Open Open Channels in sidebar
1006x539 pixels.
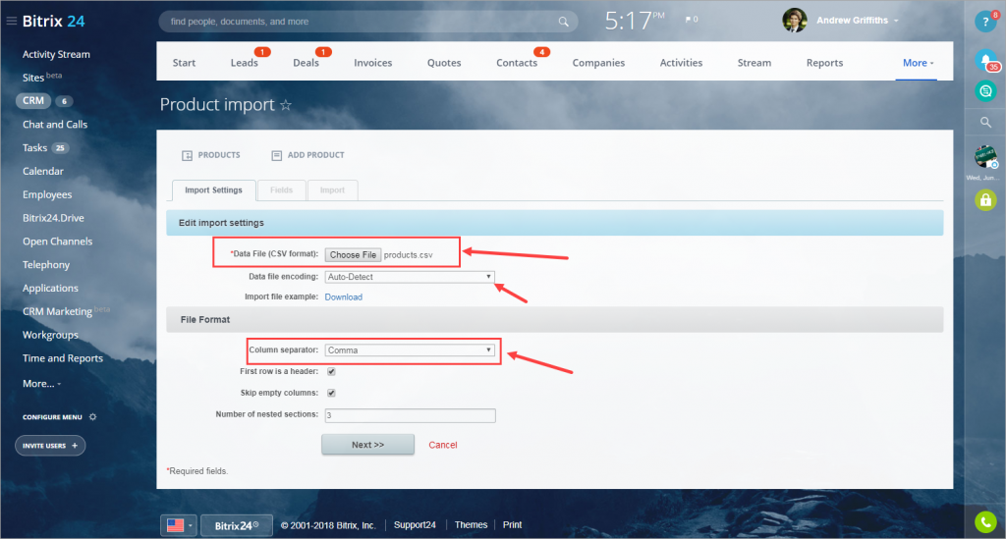[x=58, y=242]
